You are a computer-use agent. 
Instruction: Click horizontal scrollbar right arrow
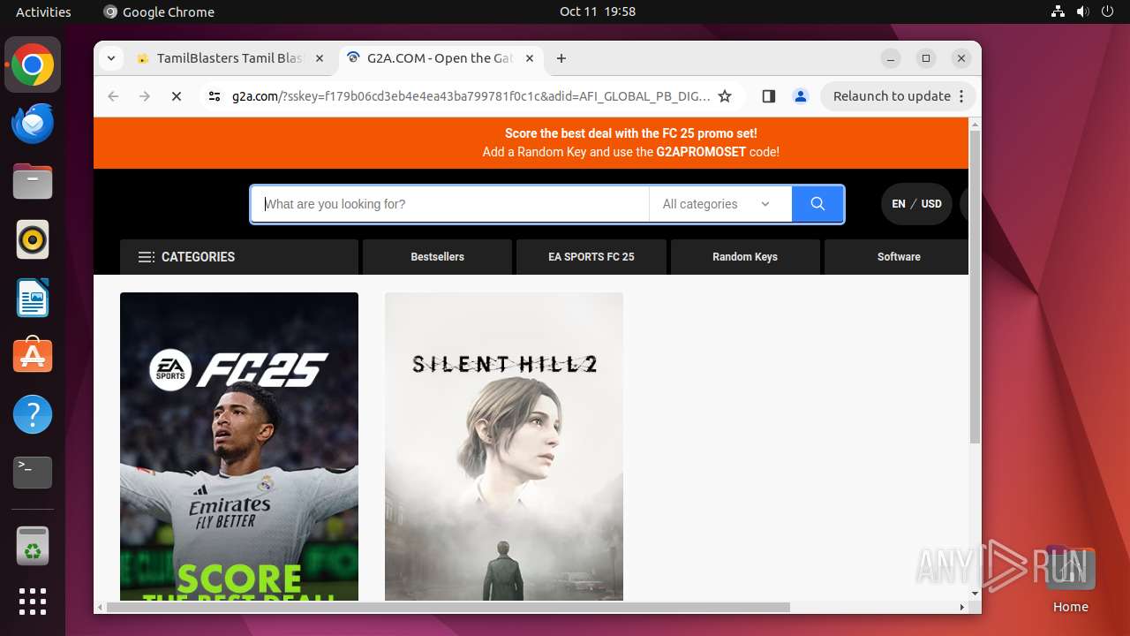pos(962,607)
